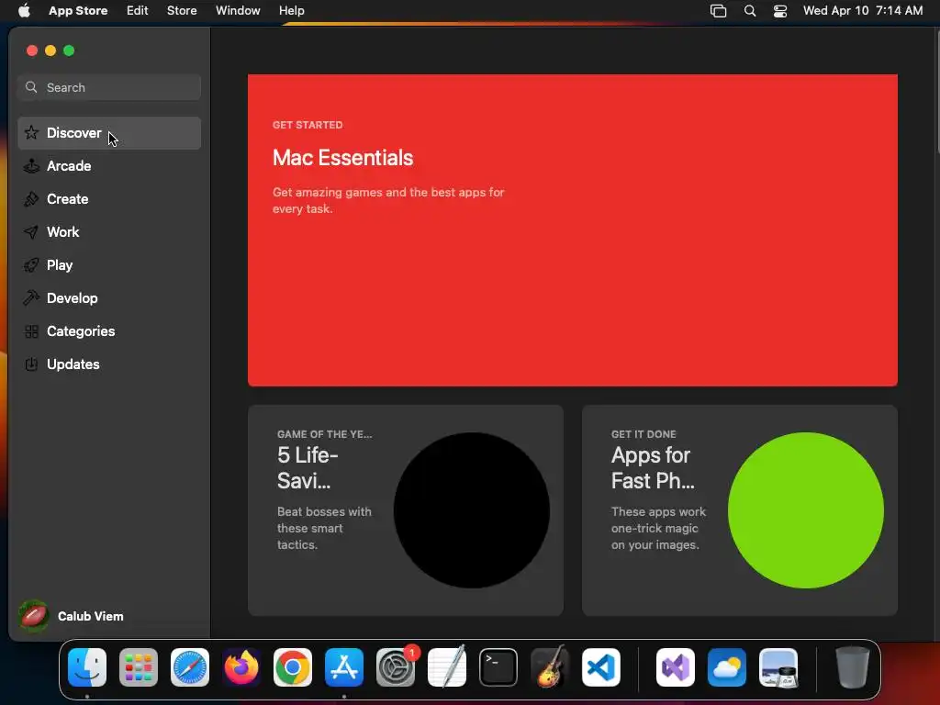Select Categories label in the sidebar
Viewport: 940px width, 705px height.
(81, 330)
